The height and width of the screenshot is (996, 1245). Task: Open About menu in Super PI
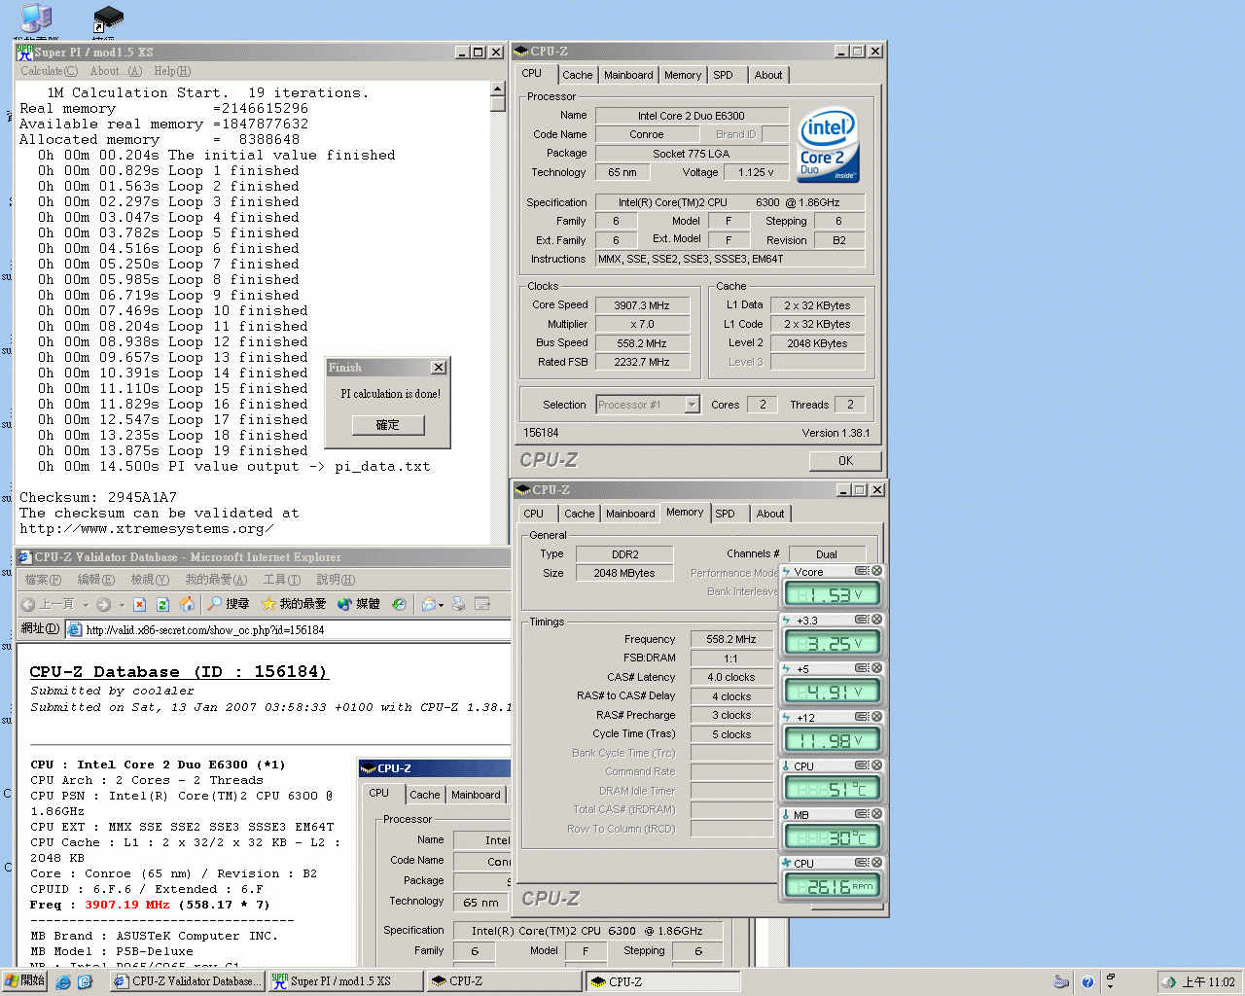[x=116, y=71]
